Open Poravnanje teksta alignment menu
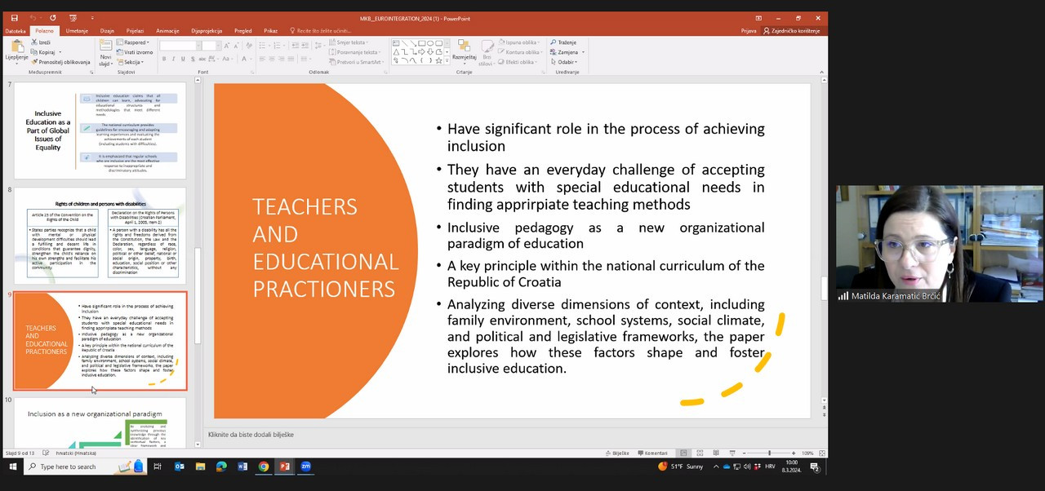This screenshot has width=1045, height=491. click(355, 52)
